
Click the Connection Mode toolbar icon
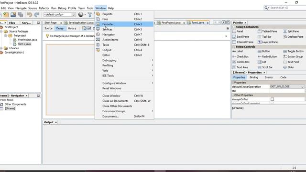point(89,29)
